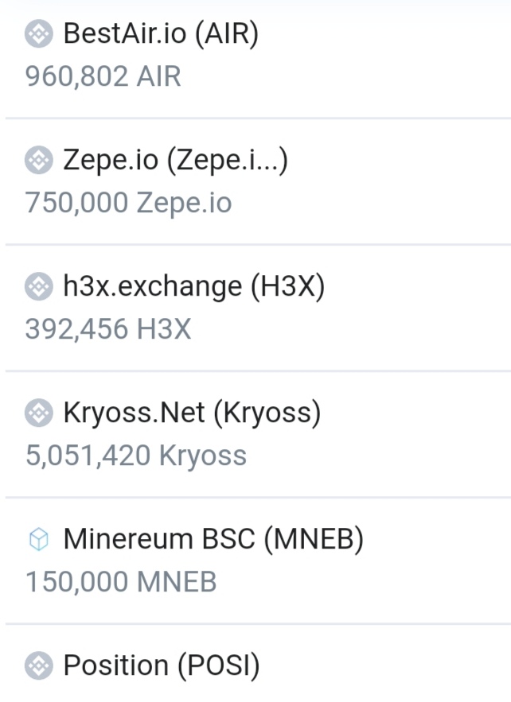Select the 960,802 AIR balance

coord(103,76)
